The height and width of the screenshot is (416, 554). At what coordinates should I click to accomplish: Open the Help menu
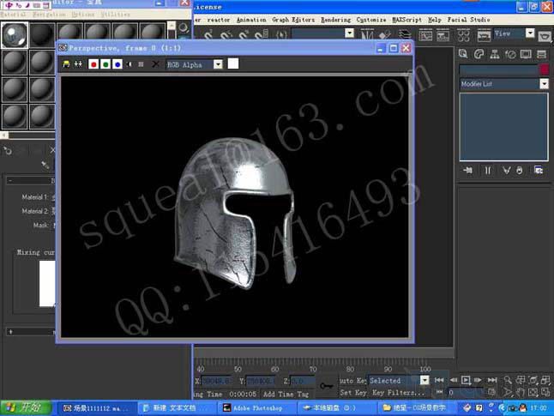435,20
